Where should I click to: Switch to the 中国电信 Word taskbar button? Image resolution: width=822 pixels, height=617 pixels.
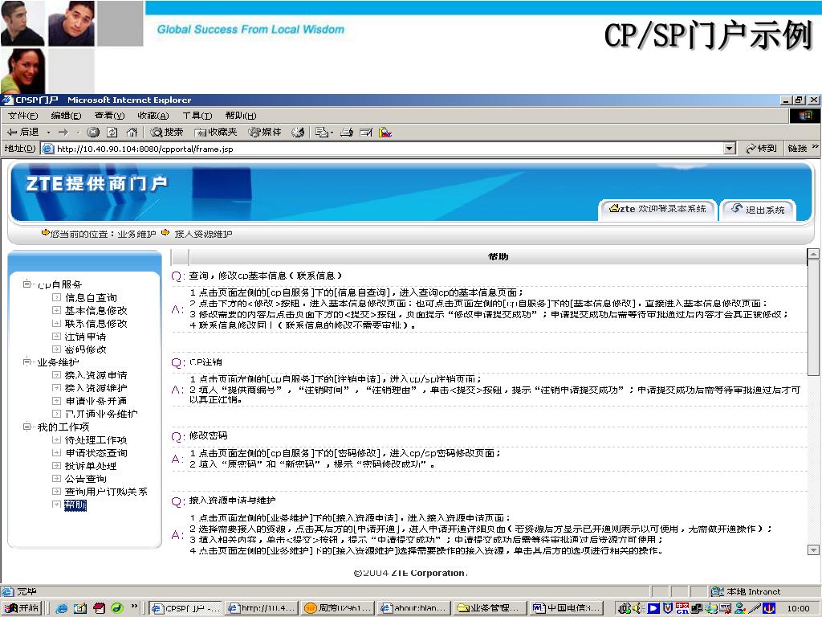coord(566,608)
